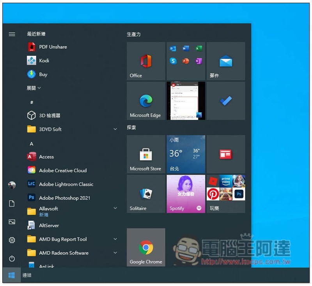
Task: Open the 台北 weather tile
Action: pos(186,154)
